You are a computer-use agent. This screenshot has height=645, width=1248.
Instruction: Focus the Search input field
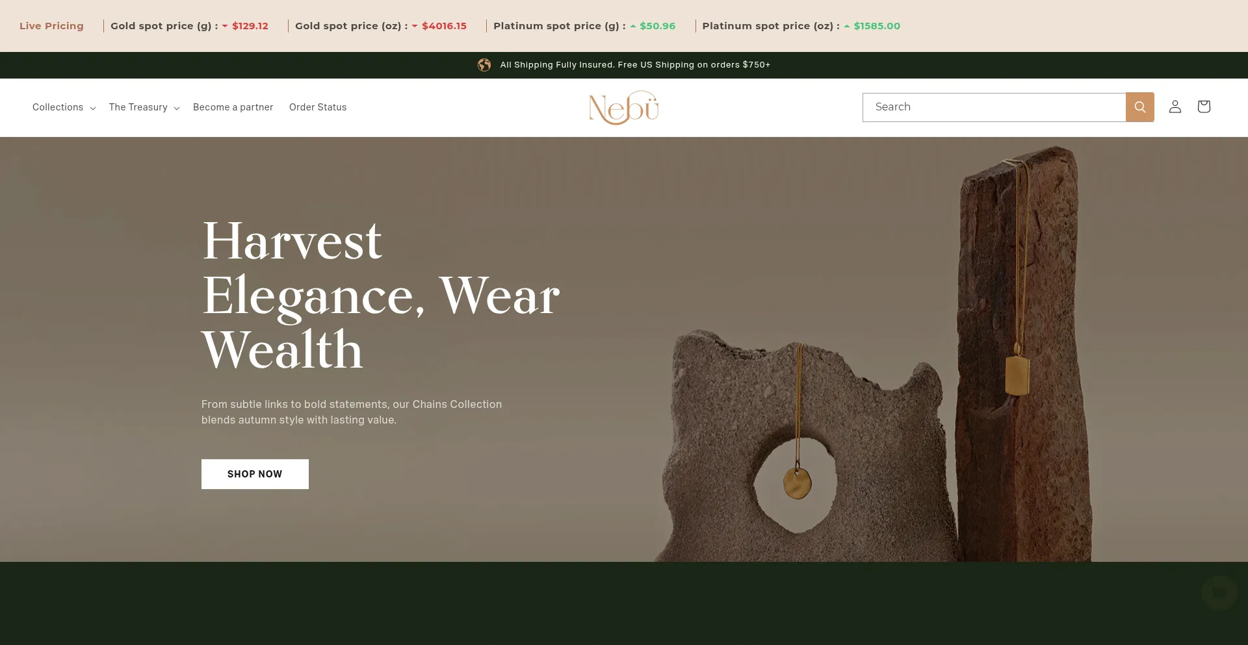(994, 107)
